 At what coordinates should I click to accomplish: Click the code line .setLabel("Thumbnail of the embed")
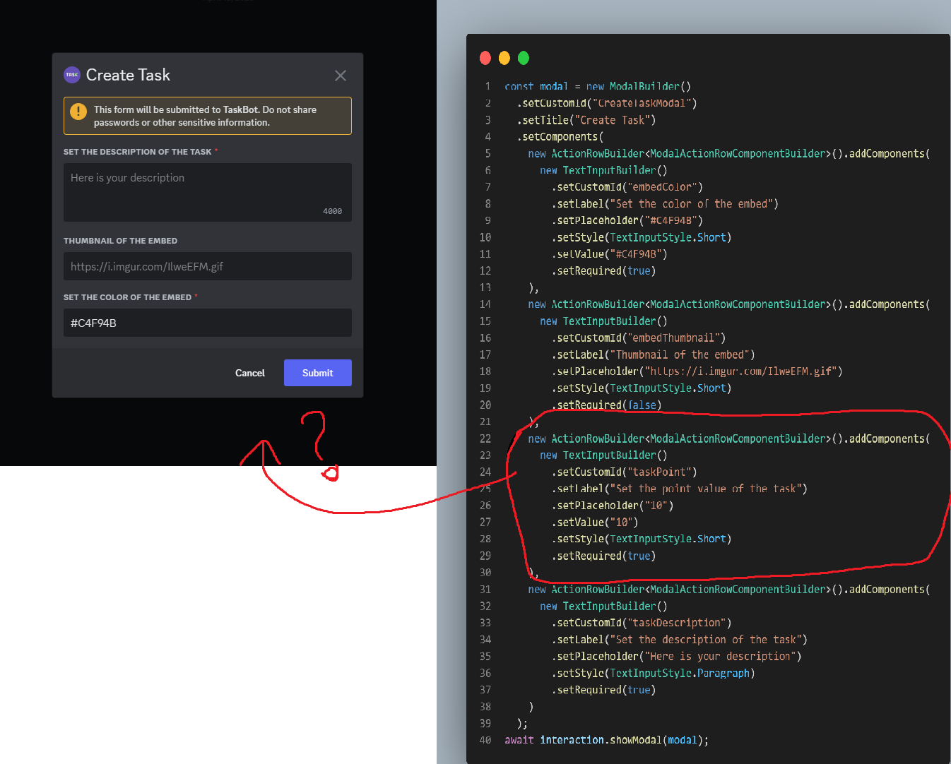click(x=654, y=355)
